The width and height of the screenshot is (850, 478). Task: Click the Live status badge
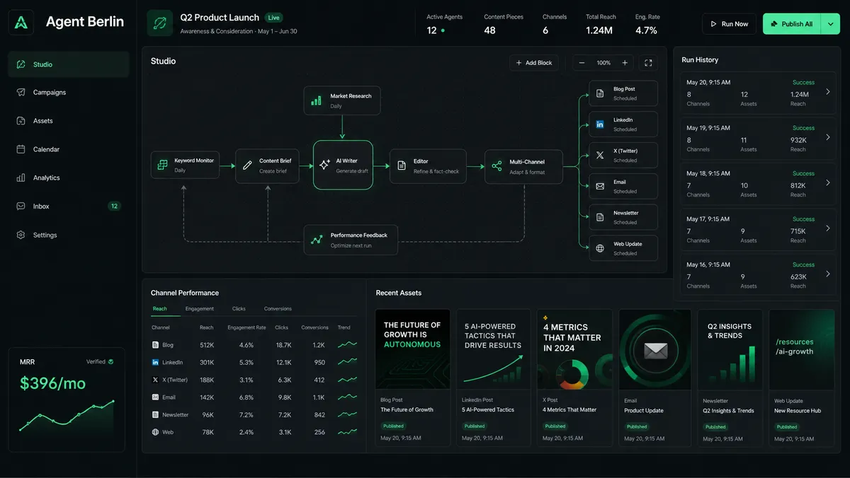273,17
